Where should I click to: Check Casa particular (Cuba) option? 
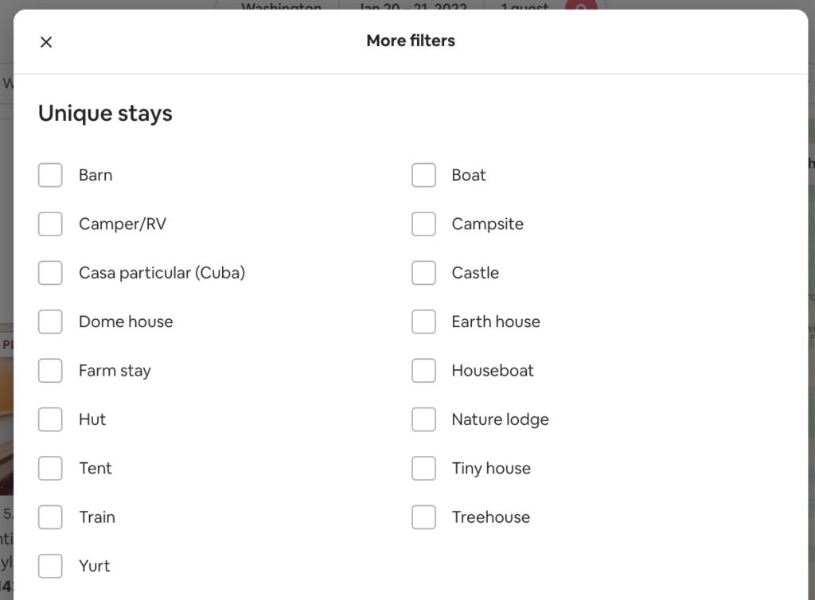click(x=50, y=272)
